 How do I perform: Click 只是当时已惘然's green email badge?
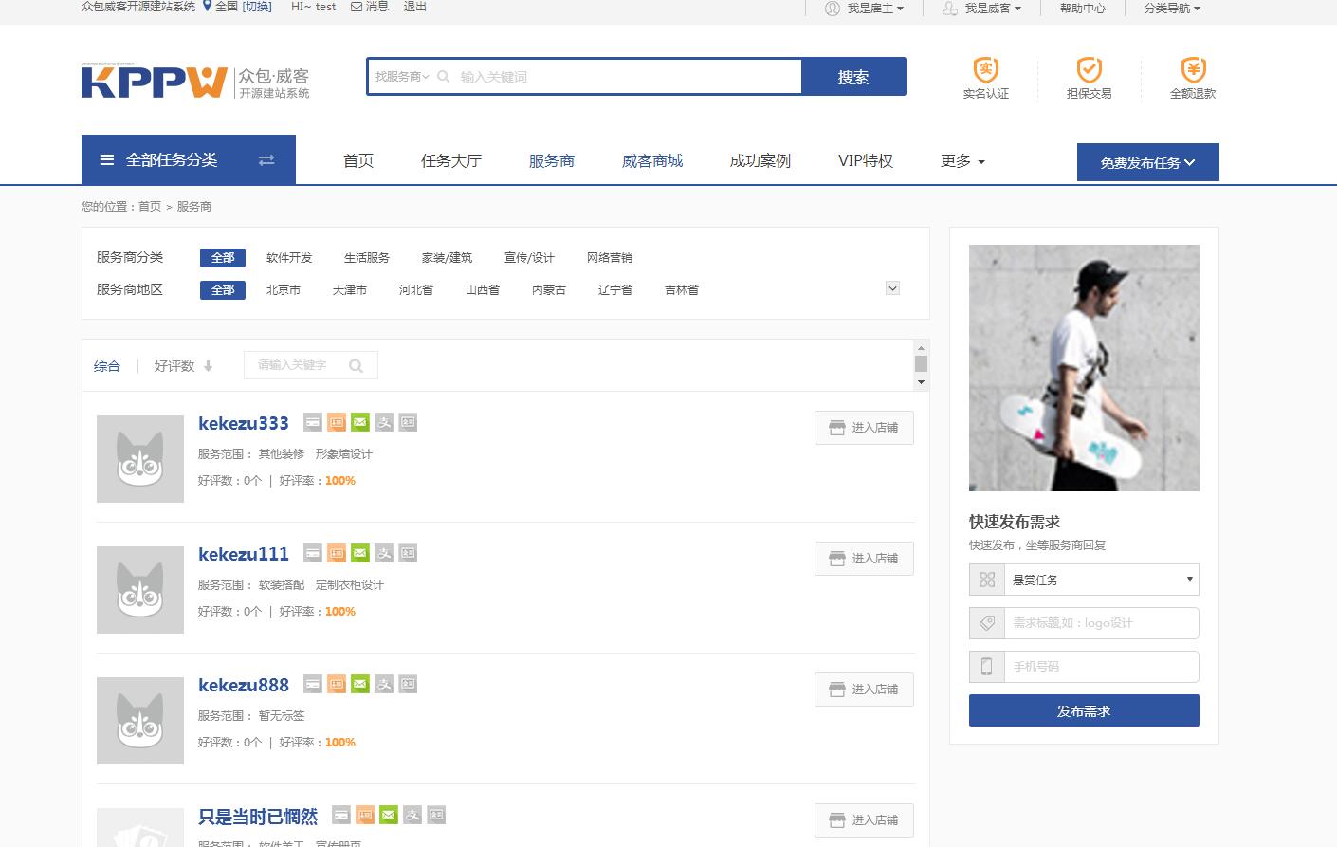389,815
